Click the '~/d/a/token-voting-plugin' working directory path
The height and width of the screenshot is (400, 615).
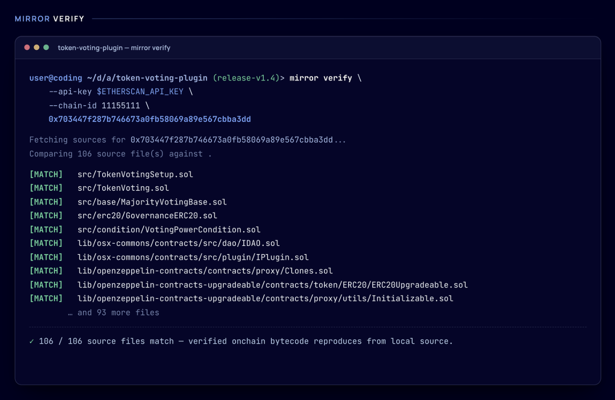pos(147,78)
